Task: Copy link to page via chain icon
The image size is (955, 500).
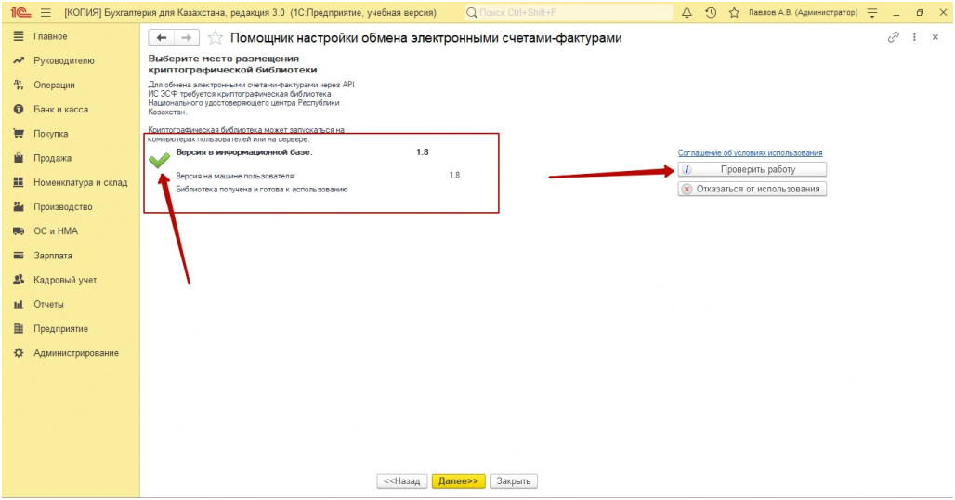Action: (x=894, y=37)
